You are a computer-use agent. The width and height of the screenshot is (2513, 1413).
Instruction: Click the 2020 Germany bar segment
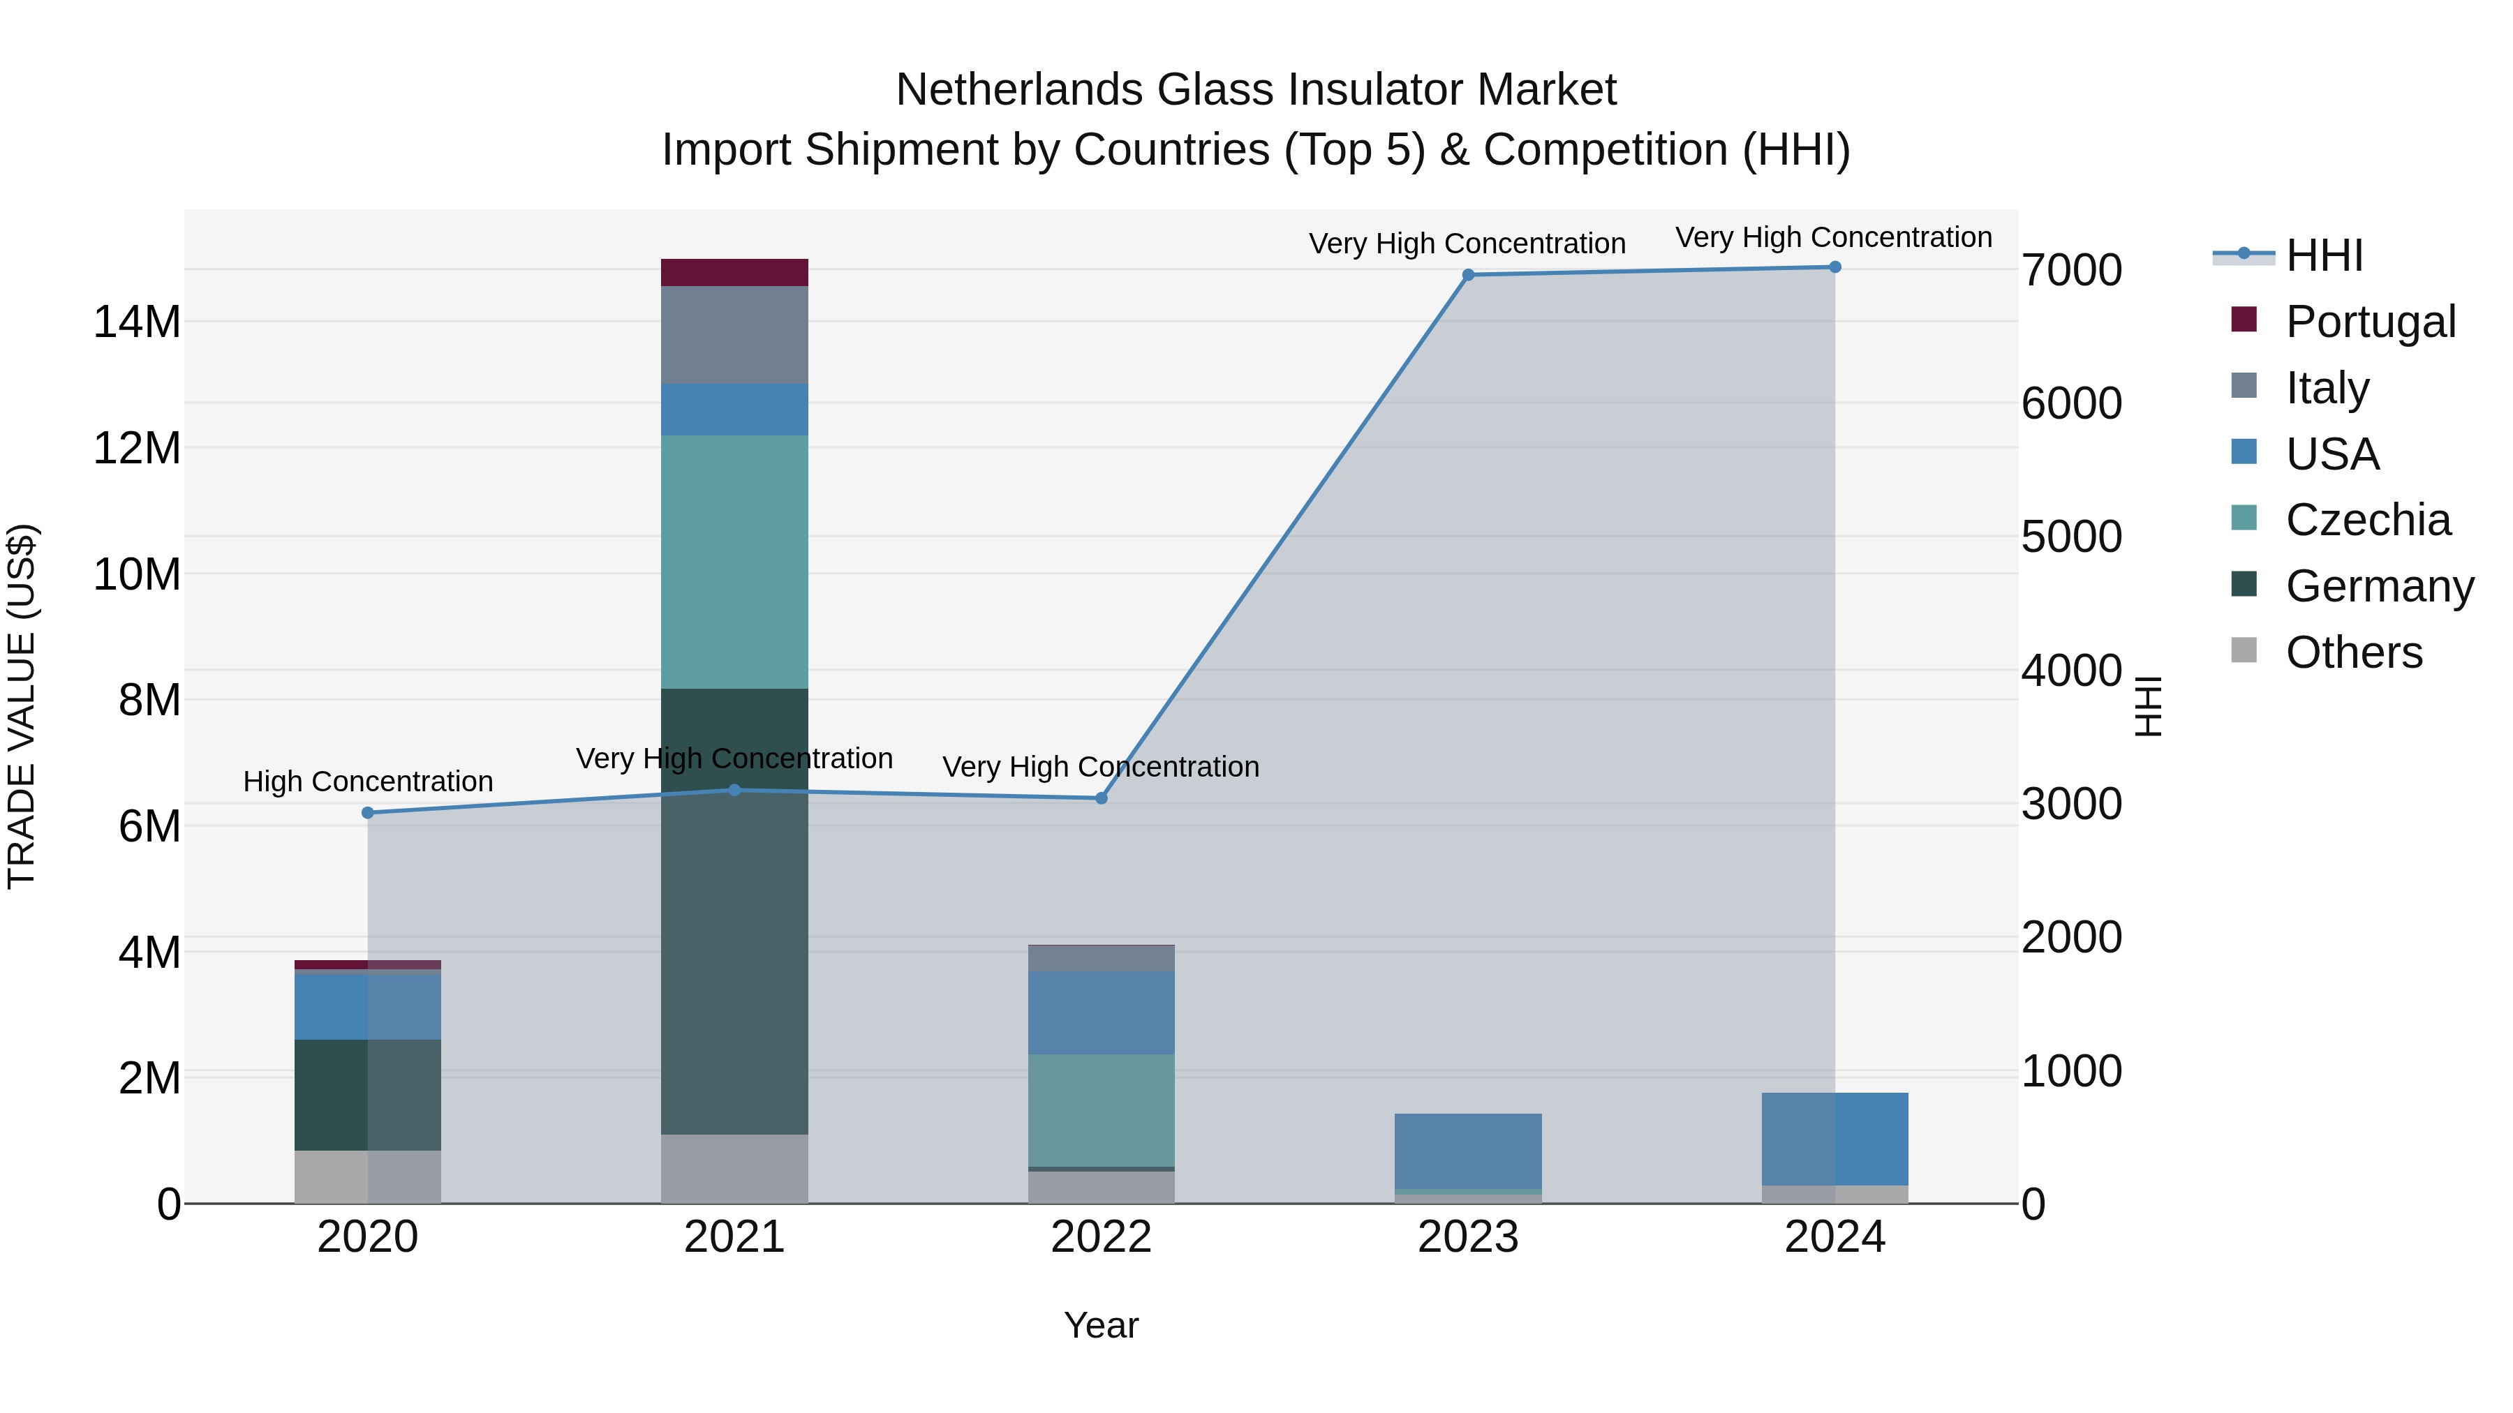tap(368, 1095)
